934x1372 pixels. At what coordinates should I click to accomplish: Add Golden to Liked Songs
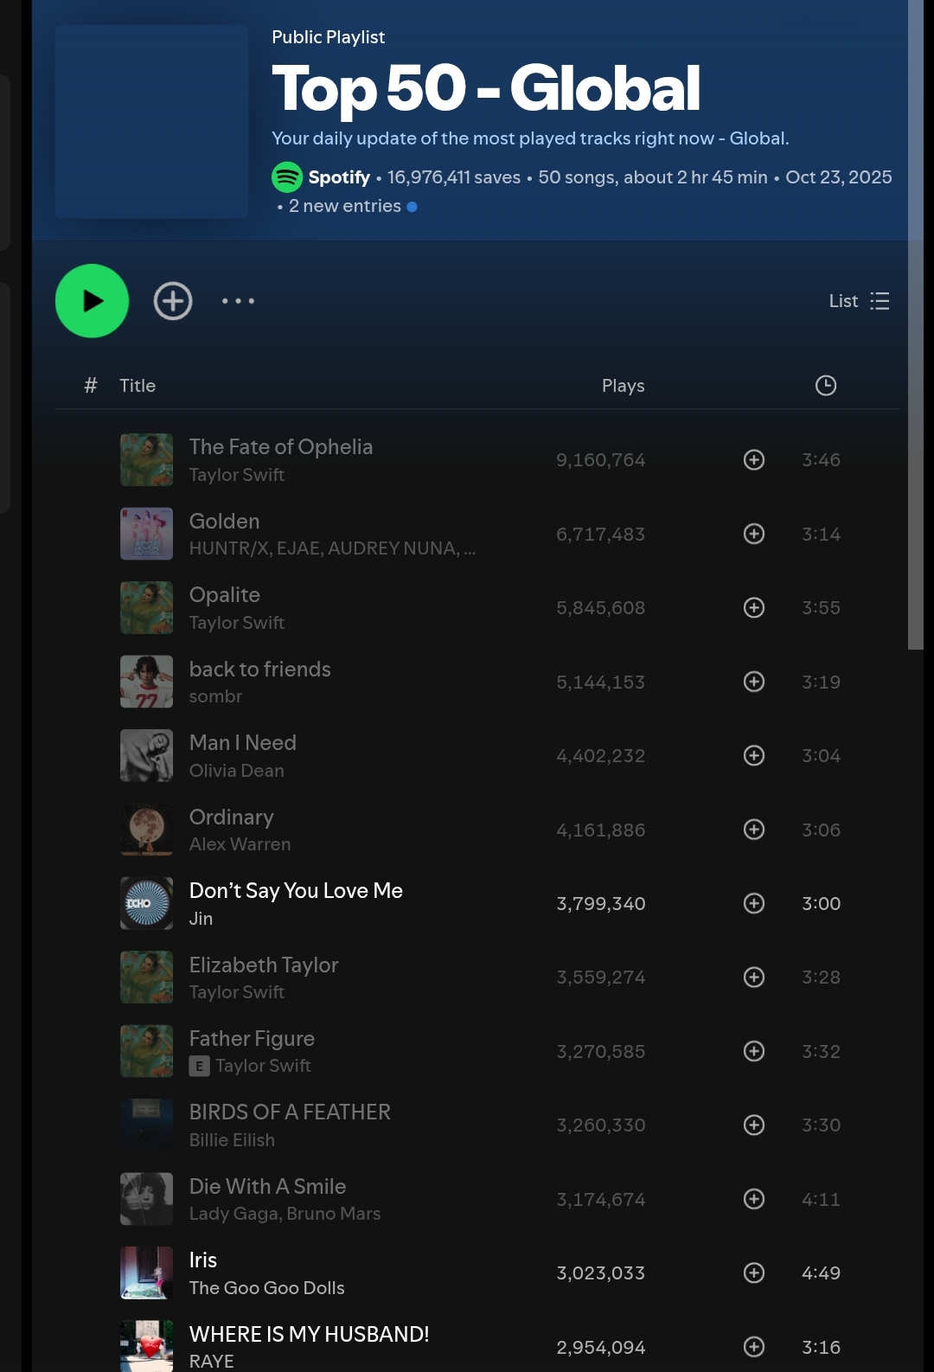[x=754, y=534]
